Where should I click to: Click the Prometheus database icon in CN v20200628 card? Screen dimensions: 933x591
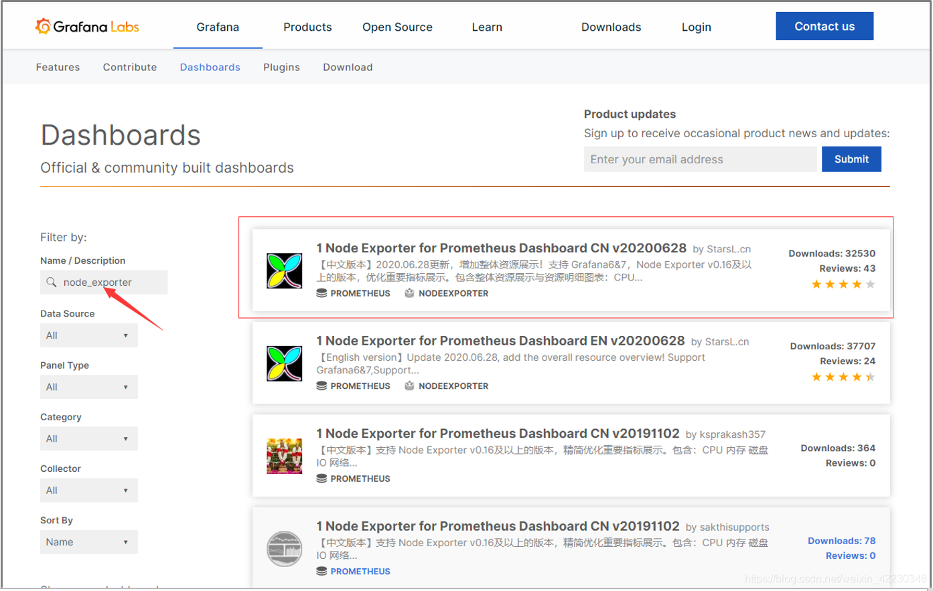tap(321, 293)
